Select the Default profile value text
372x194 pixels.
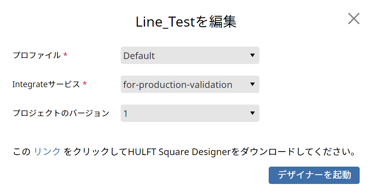[139, 56]
